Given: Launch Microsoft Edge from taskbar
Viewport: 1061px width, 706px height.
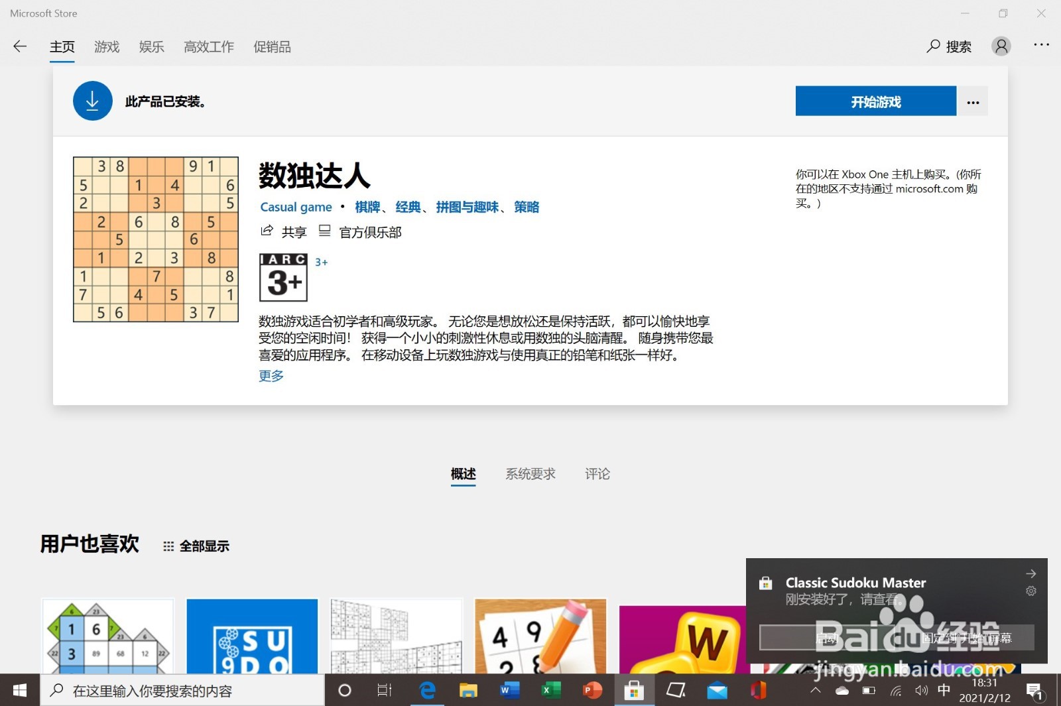Looking at the screenshot, I should 428,690.
